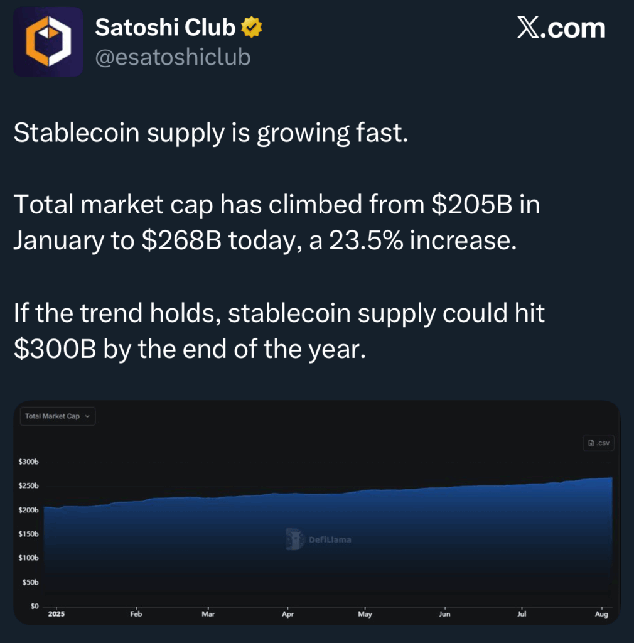Click the $300b y-axis label

(28, 462)
